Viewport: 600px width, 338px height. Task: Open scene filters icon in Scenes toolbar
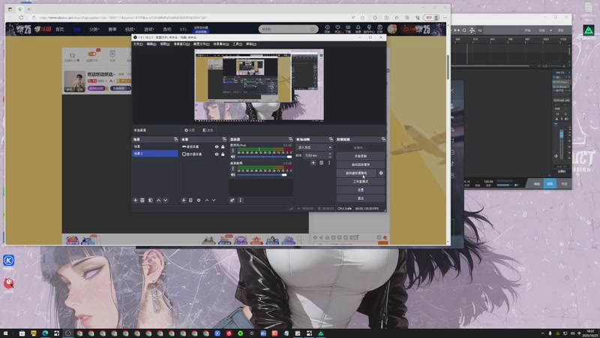pos(151,200)
